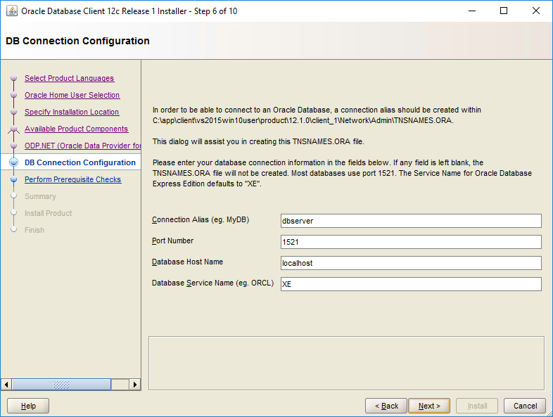Viewport: 553px width, 417px height.
Task: Click the step bullet beside Install Product
Action: pyautogui.click(x=14, y=212)
